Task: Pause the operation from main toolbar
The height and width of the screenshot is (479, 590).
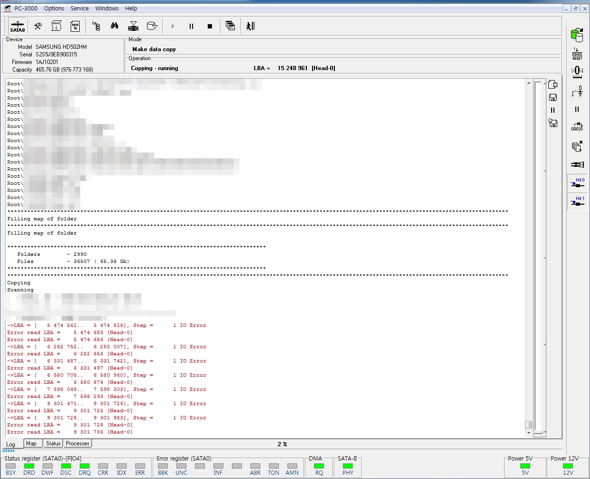Action: coord(191,26)
